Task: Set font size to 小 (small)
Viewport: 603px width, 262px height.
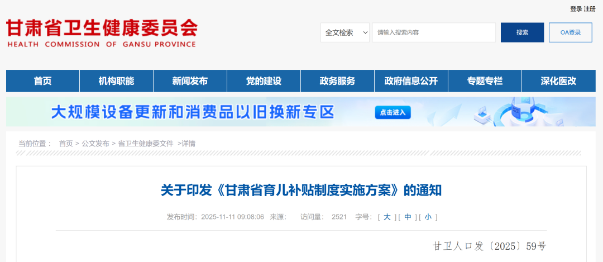Action: [x=428, y=217]
